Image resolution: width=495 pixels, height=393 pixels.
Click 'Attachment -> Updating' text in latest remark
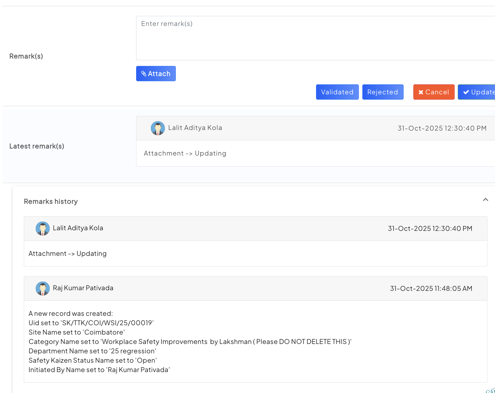[x=185, y=153]
